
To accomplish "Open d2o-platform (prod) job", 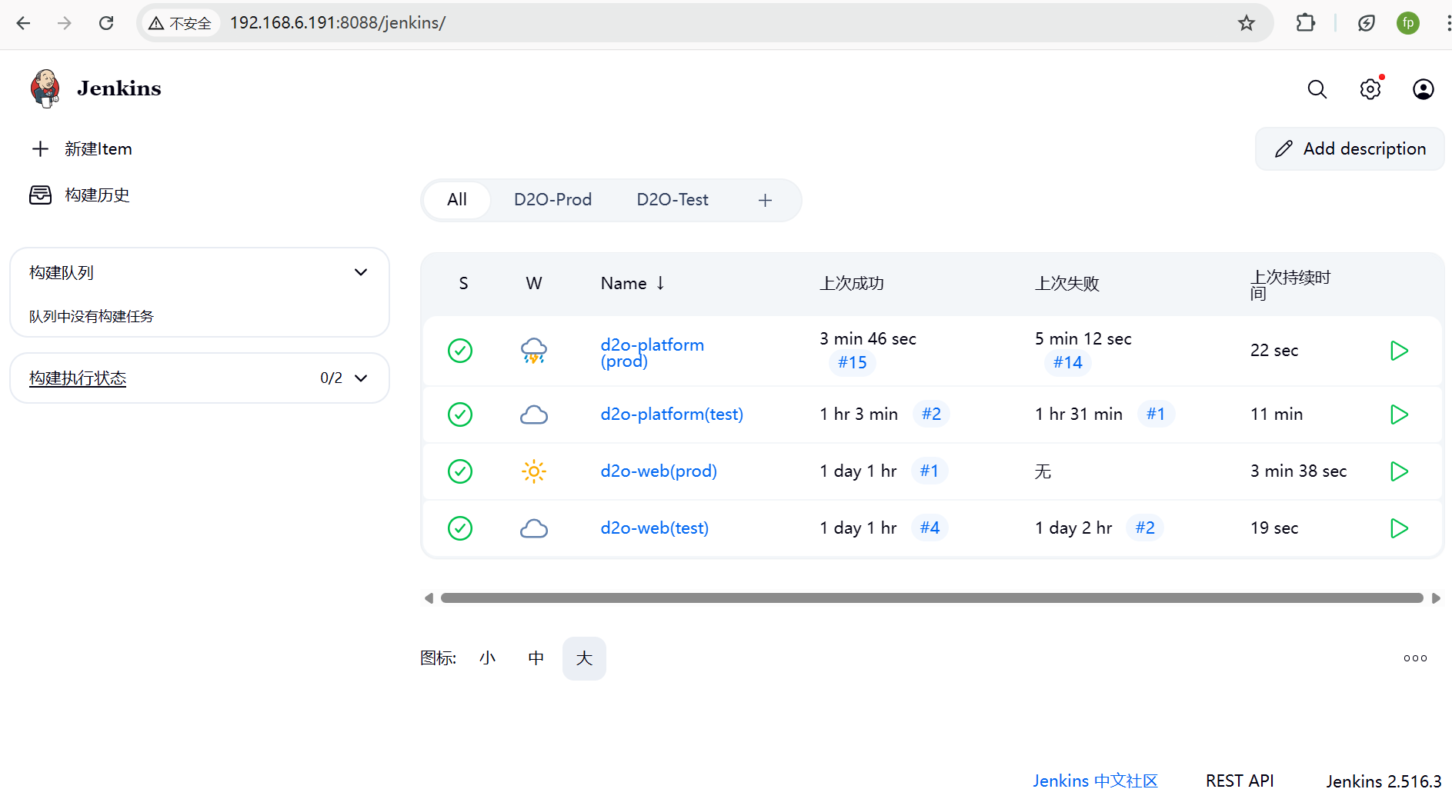I will (x=653, y=353).
